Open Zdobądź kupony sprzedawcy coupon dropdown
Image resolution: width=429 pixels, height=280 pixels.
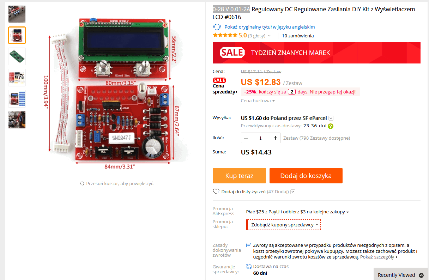pos(284,225)
